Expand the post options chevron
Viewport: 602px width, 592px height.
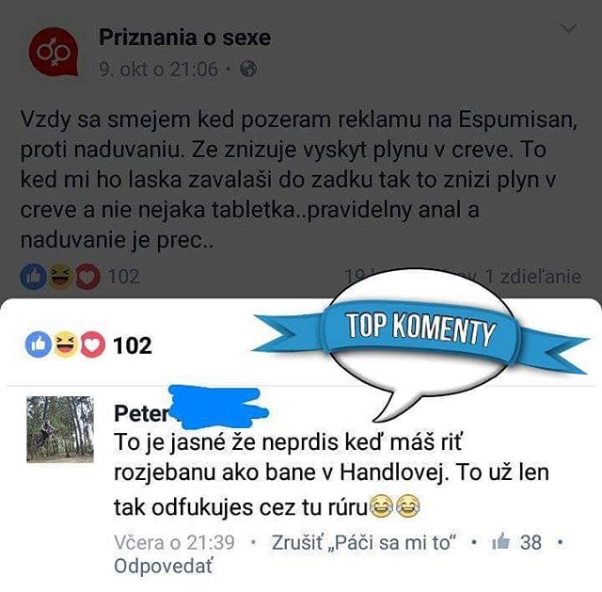[x=568, y=27]
